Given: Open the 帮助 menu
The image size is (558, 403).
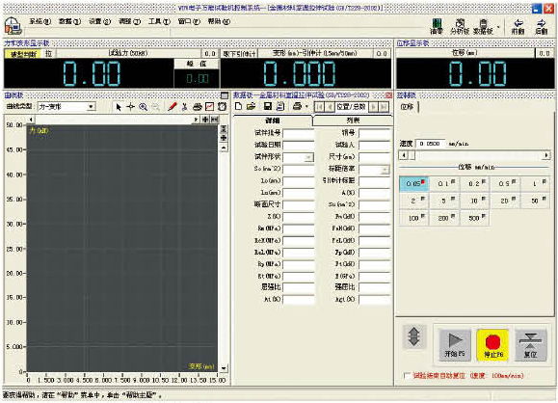Looking at the screenshot, I should tap(219, 21).
